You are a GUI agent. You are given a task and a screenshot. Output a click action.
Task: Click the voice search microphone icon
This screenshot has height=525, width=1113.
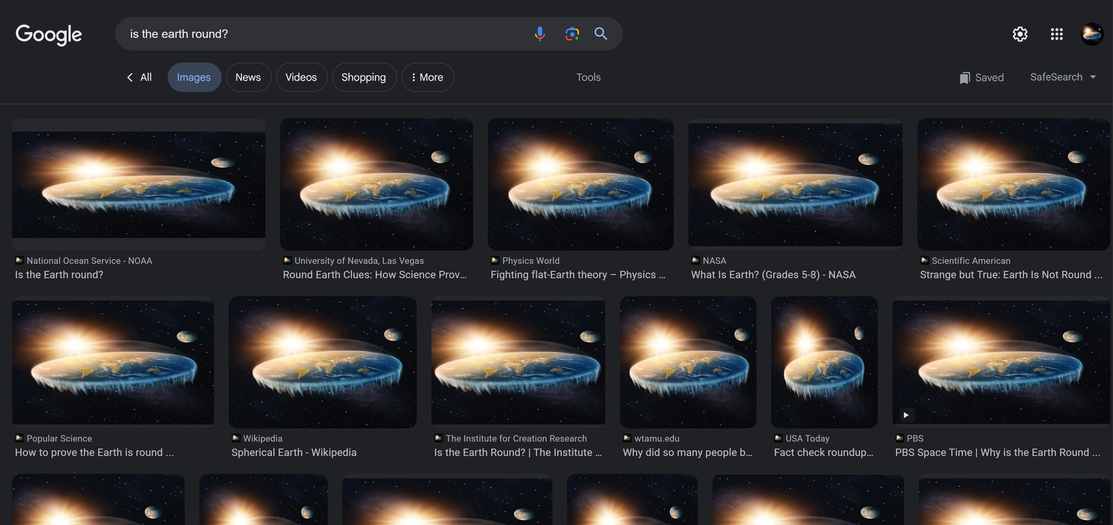tap(540, 34)
